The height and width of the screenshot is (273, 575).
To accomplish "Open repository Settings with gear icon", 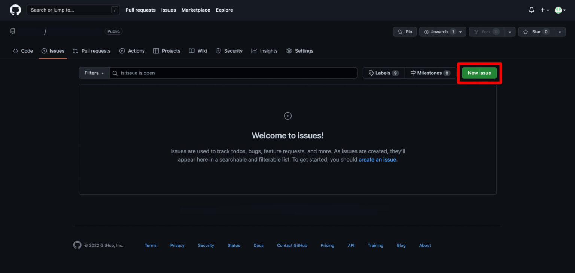I will [x=299, y=51].
